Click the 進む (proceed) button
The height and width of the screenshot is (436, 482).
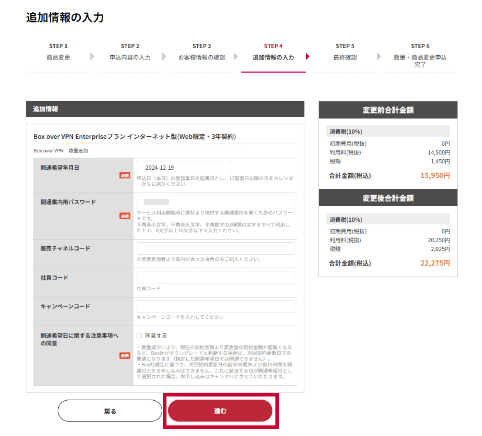pyautogui.click(x=220, y=411)
